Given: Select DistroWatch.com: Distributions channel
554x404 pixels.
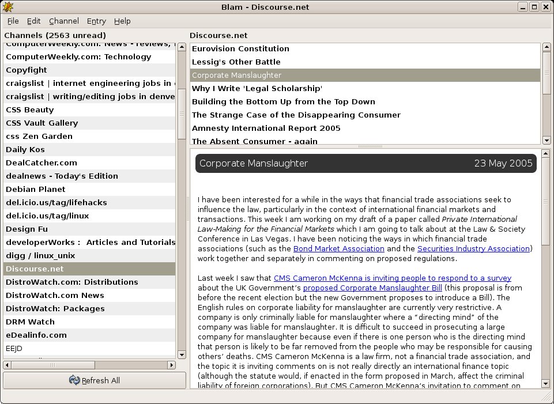Looking at the screenshot, I should pos(89,282).
